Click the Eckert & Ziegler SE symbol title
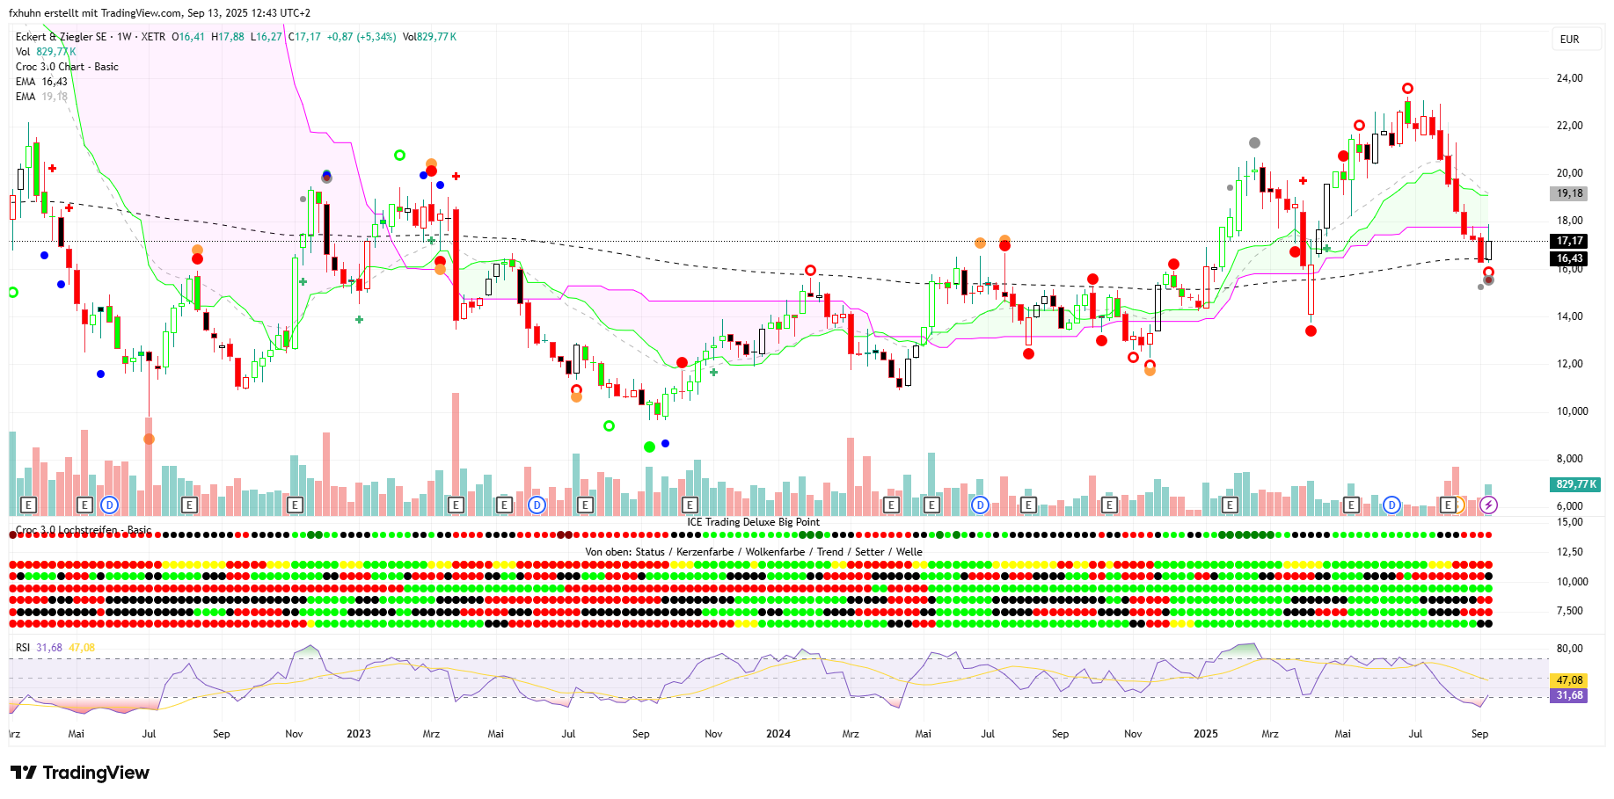This screenshot has width=1614, height=799. pos(62,37)
